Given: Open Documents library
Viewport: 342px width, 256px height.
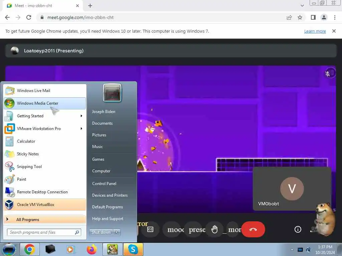Looking at the screenshot, I should click(102, 123).
